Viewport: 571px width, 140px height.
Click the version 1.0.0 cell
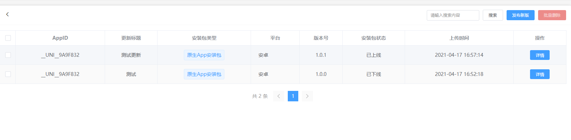click(321, 74)
